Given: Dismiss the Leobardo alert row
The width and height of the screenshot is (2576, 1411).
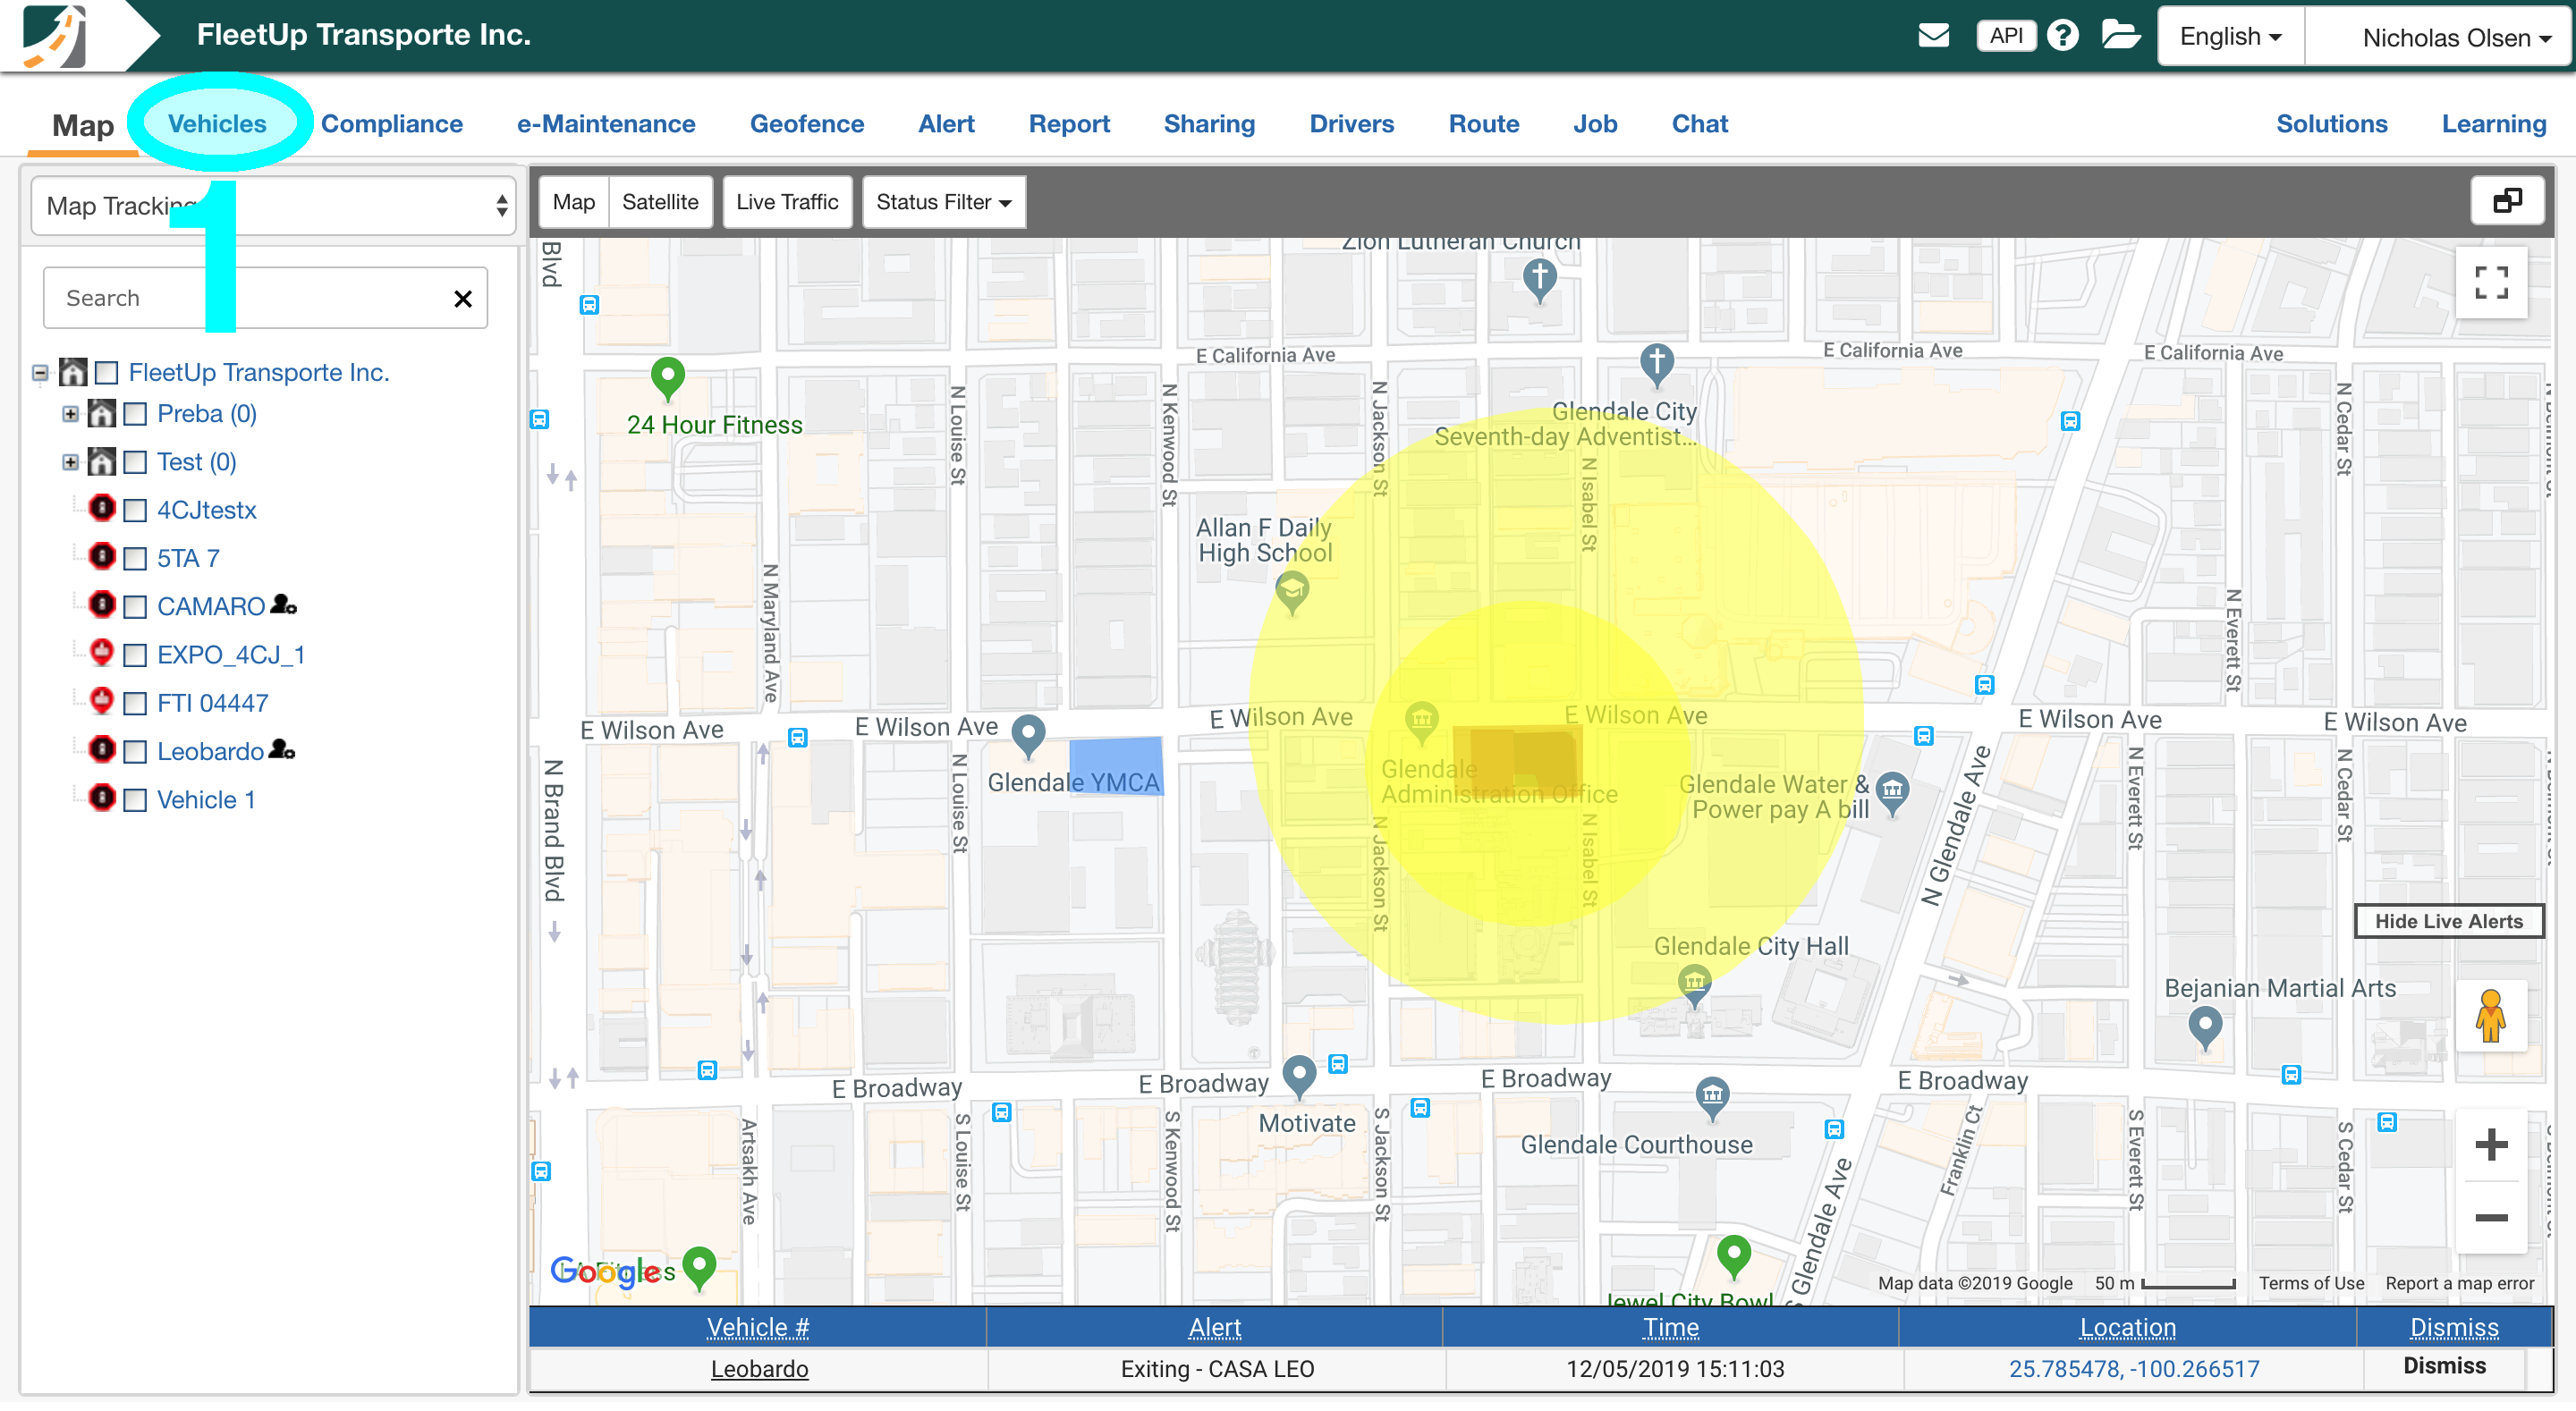Looking at the screenshot, I should (2443, 1365).
